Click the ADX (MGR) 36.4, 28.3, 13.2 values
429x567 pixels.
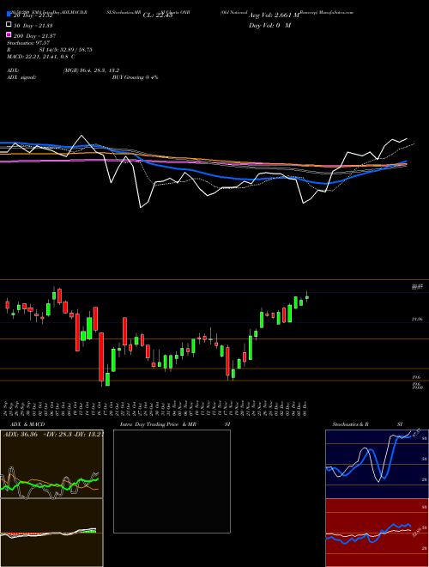(91, 70)
